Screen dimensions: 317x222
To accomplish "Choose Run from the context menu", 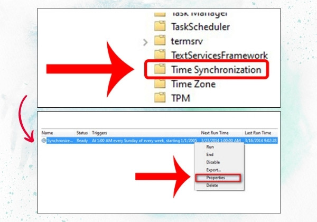I will click(x=210, y=147).
